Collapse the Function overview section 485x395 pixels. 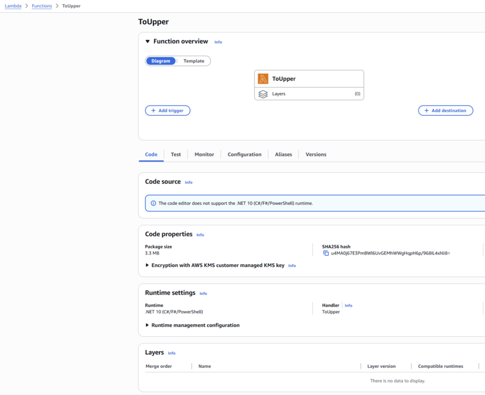coord(147,42)
